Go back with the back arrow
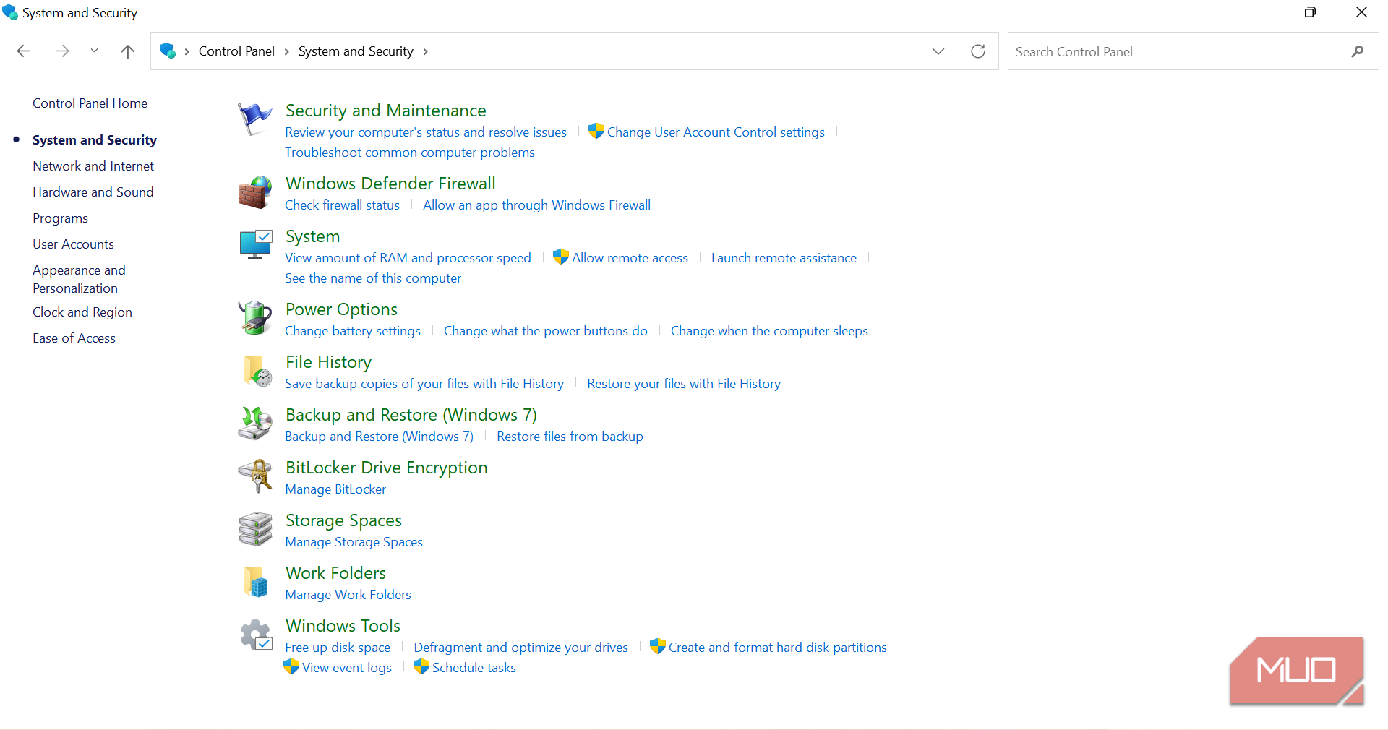This screenshot has width=1388, height=730. click(x=23, y=51)
